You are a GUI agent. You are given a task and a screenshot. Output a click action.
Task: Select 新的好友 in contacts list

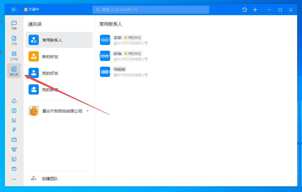59,57
